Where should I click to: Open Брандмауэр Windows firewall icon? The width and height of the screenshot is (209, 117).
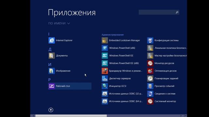pyautogui.click(x=104, y=71)
